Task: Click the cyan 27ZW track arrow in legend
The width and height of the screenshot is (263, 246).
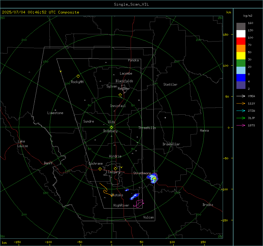Action: pos(241,111)
